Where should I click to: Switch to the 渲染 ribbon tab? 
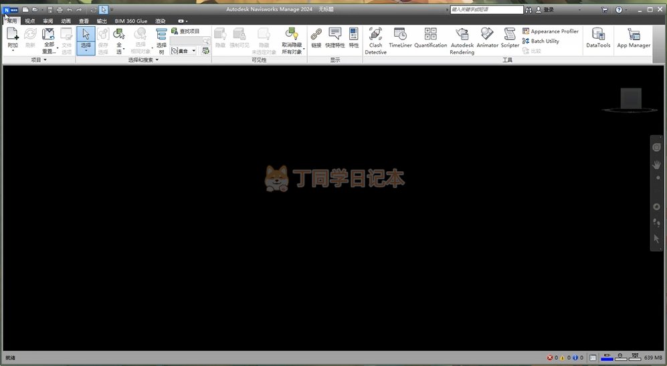[x=160, y=21]
